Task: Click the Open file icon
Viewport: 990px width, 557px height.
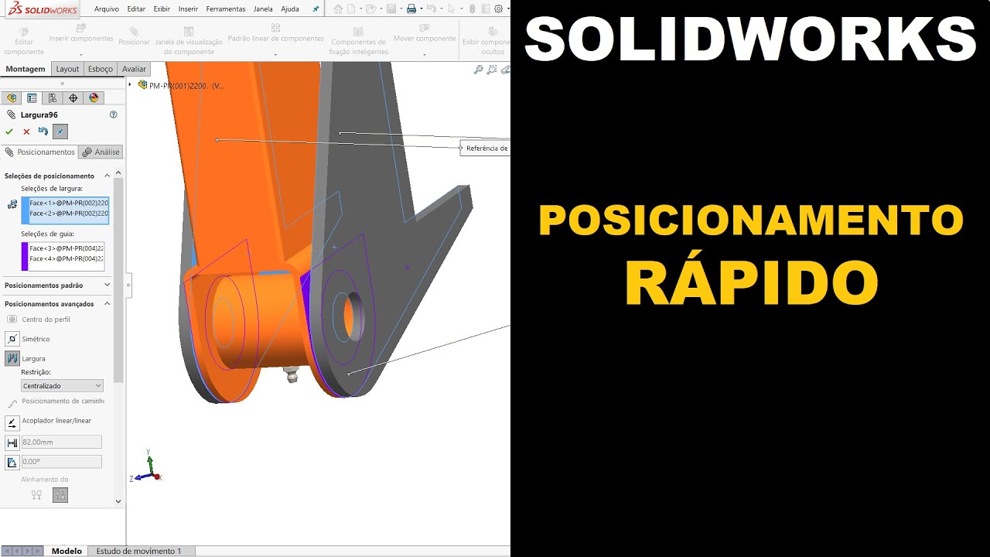Action: click(x=370, y=9)
